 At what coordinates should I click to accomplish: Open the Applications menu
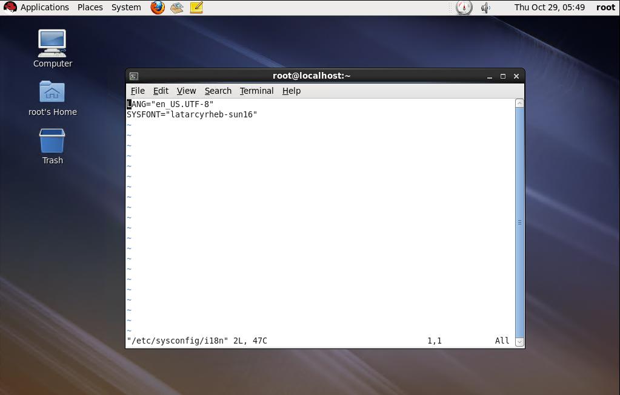click(x=44, y=7)
